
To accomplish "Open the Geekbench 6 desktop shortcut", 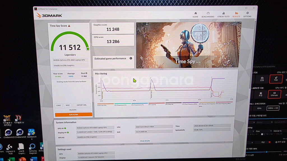I will point(31,134).
